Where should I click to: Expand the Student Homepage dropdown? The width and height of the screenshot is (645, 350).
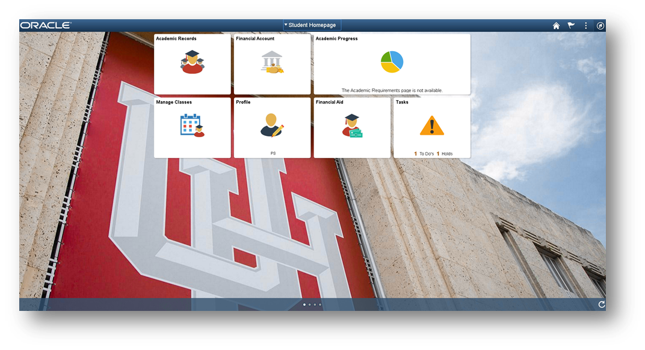(312, 25)
